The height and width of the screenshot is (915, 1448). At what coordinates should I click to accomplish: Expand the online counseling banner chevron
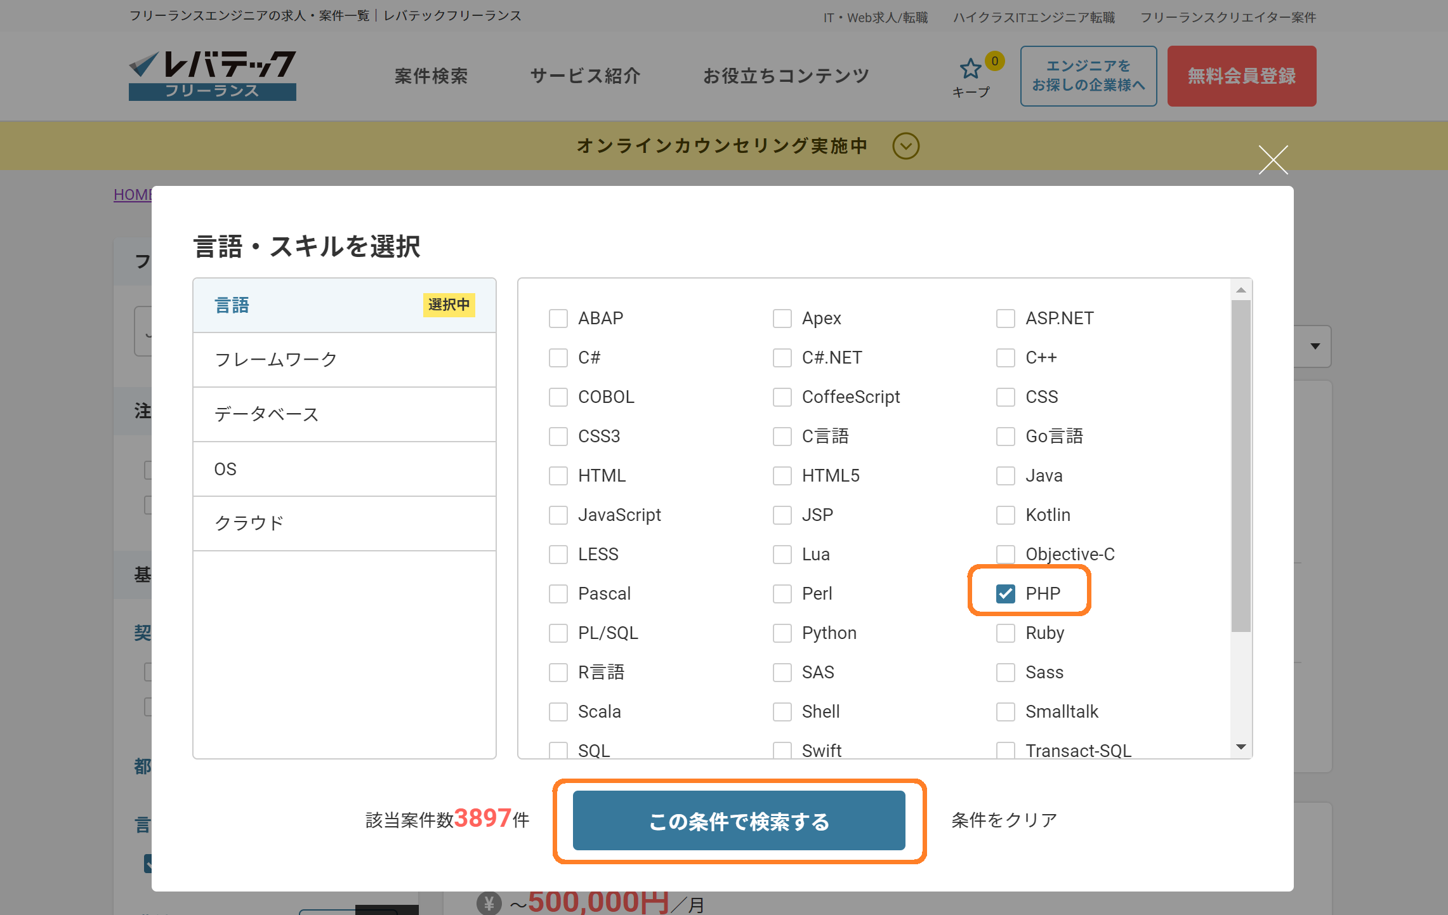[905, 146]
